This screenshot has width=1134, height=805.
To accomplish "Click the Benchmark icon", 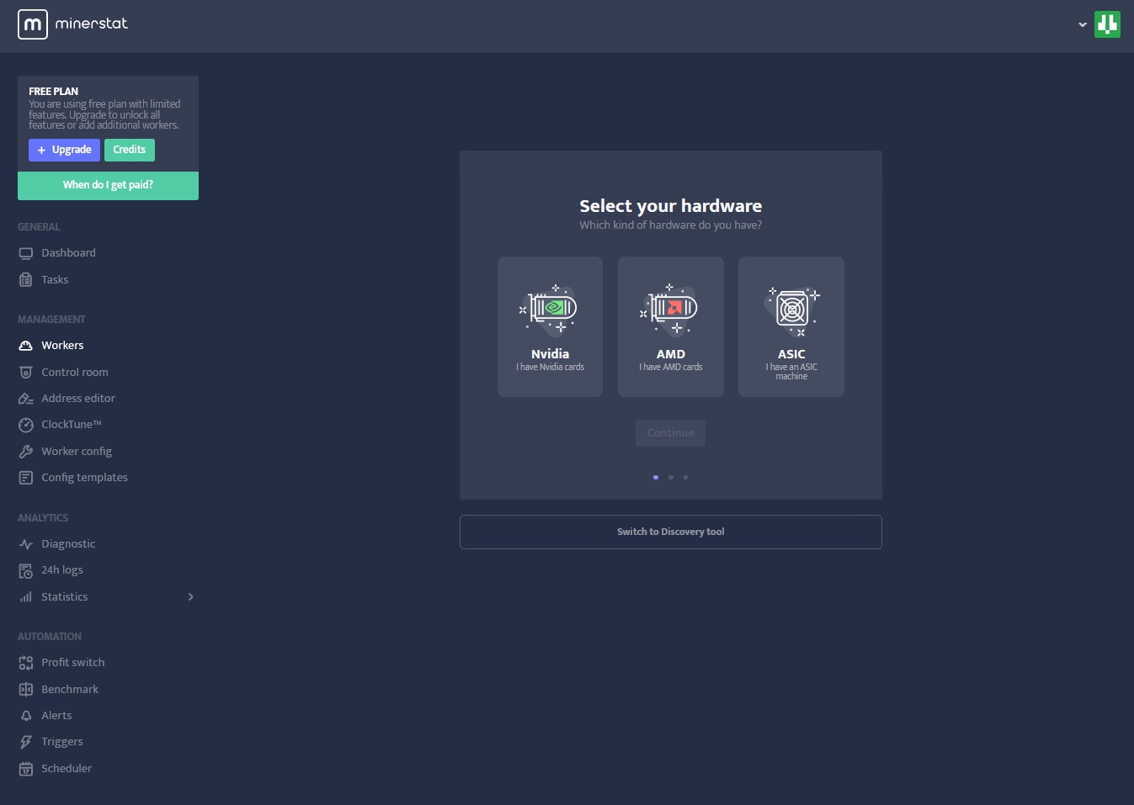I will click(x=26, y=690).
